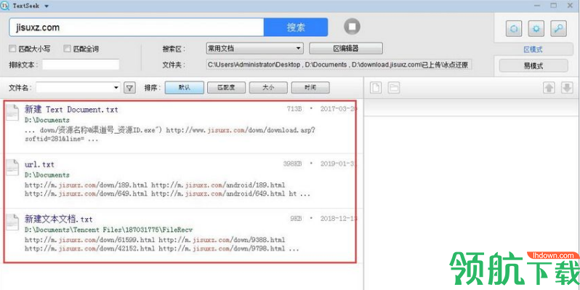This screenshot has height=290, width=580.
Task: Click the D:\Documents path under url.txt
Action: 47,174
